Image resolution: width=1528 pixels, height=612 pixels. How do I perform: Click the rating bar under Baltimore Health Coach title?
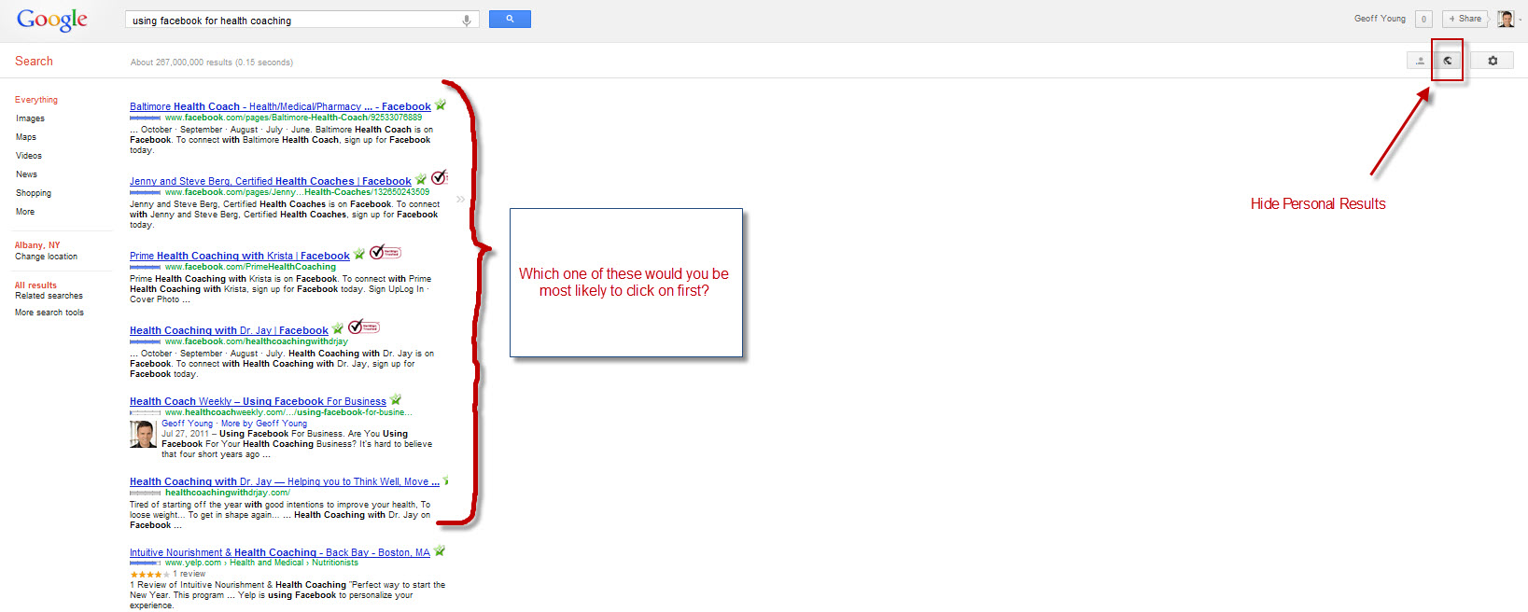click(145, 118)
